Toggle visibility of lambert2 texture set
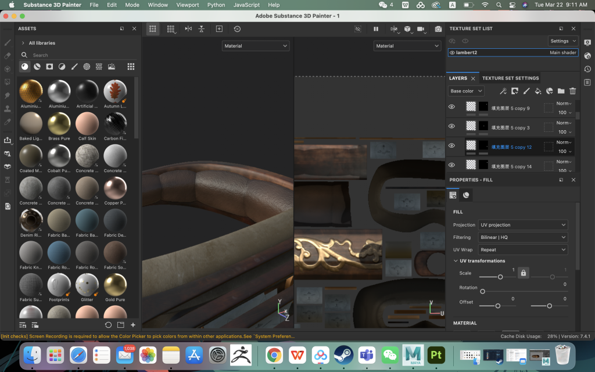 [452, 53]
